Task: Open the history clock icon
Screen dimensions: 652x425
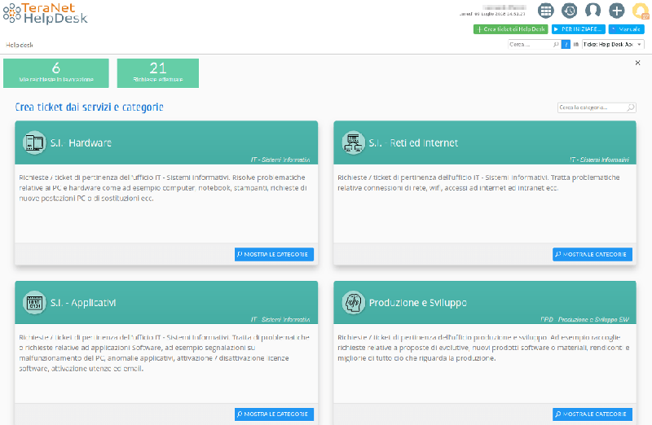Action: point(569,11)
